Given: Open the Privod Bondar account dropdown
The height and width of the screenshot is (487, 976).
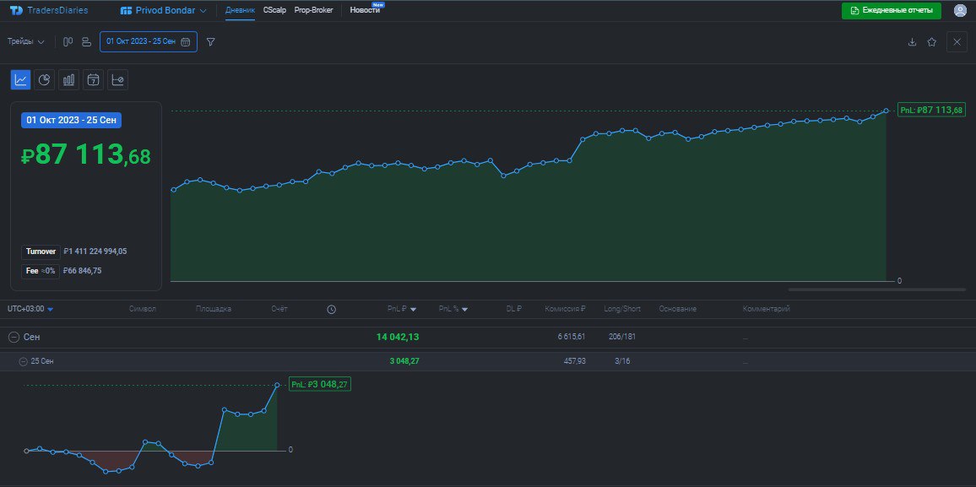Looking at the screenshot, I should (x=163, y=11).
